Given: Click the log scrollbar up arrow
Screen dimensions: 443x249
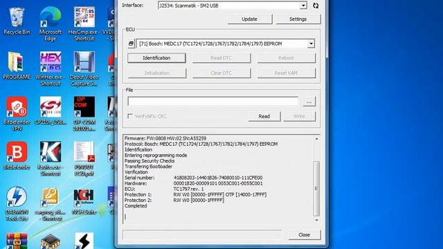Looking at the screenshot, I should point(316,139).
